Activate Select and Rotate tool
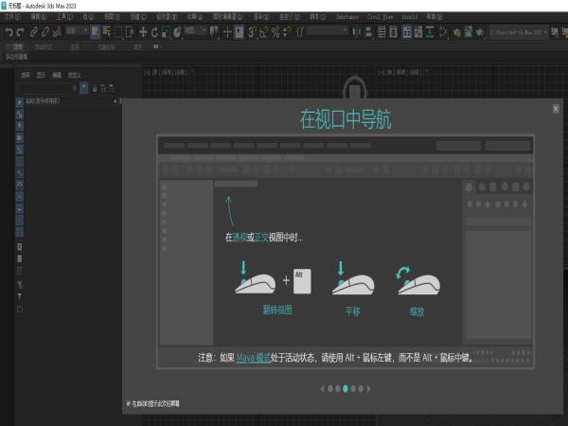 (x=154, y=32)
